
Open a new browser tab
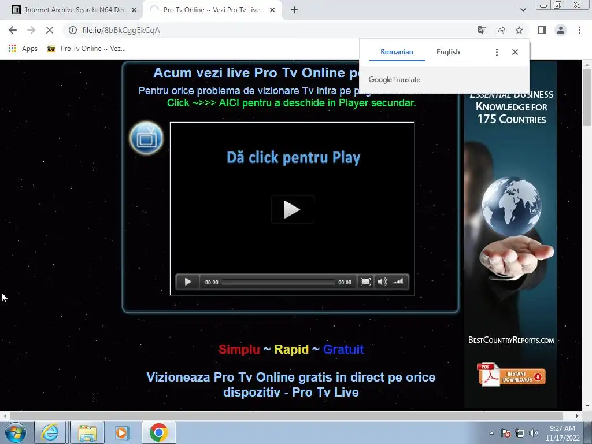[294, 10]
